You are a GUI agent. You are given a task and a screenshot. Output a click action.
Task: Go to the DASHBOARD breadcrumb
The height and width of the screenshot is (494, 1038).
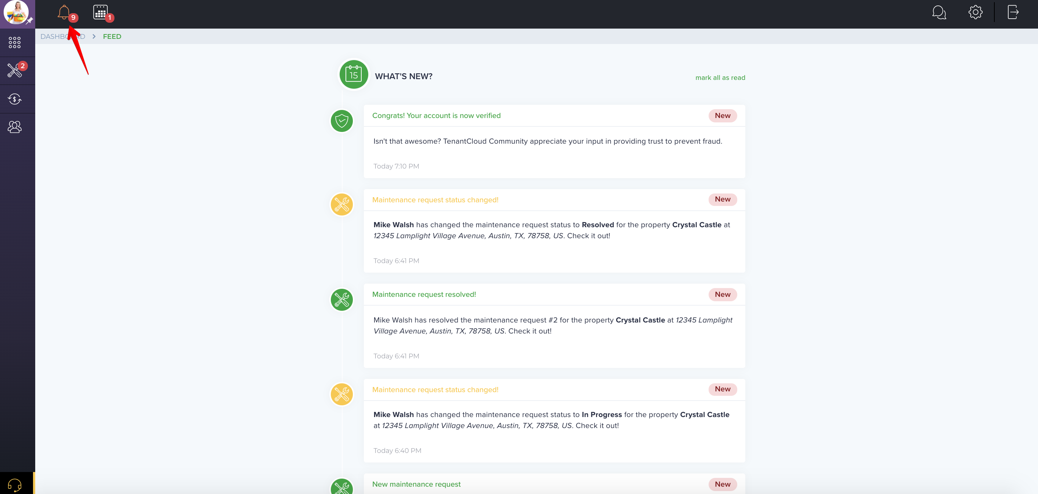tap(63, 37)
